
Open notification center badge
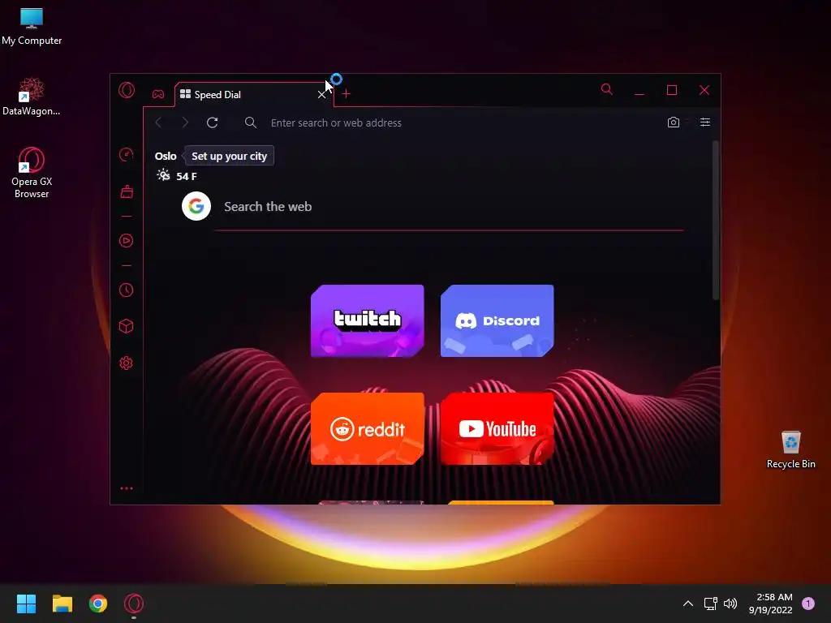(x=808, y=604)
